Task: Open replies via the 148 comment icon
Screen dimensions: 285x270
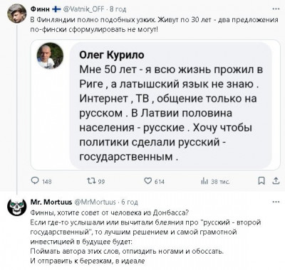Action: click(35, 181)
